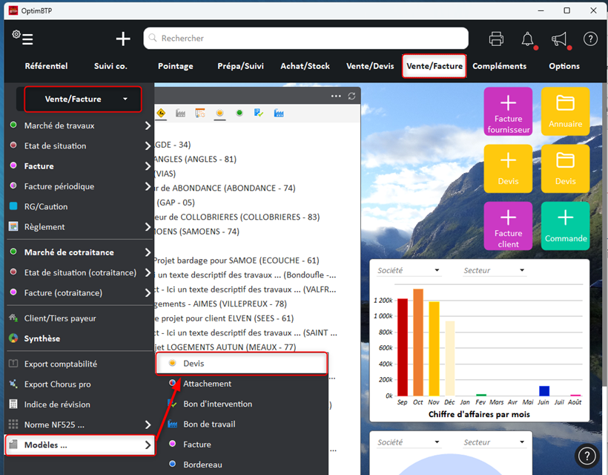Click the megaphone announcements icon
This screenshot has height=475, width=608.
click(x=559, y=39)
